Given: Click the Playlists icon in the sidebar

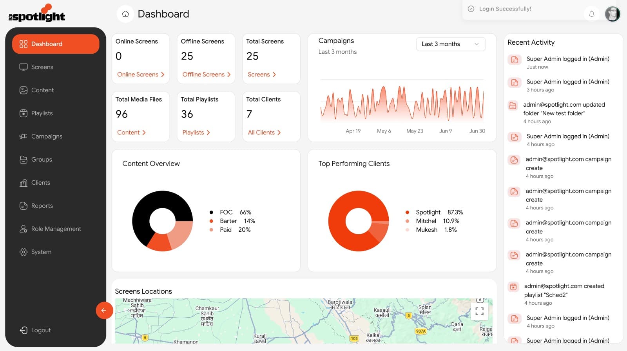Looking at the screenshot, I should (x=24, y=113).
